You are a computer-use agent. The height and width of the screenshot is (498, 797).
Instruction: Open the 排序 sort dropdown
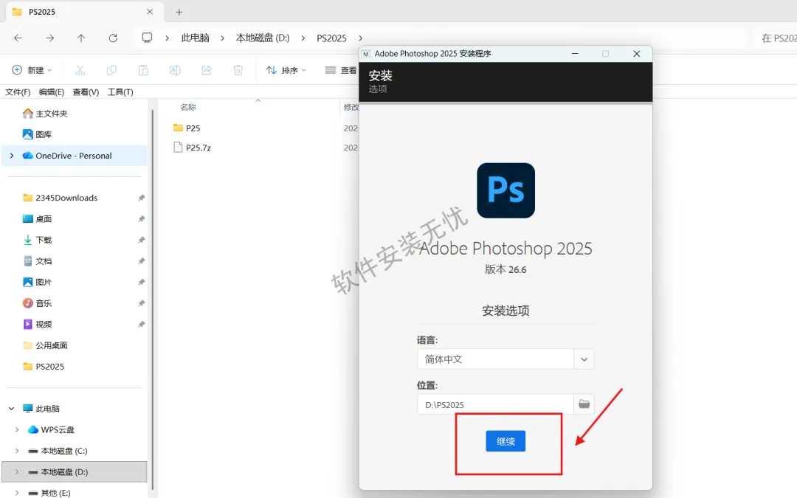[286, 70]
